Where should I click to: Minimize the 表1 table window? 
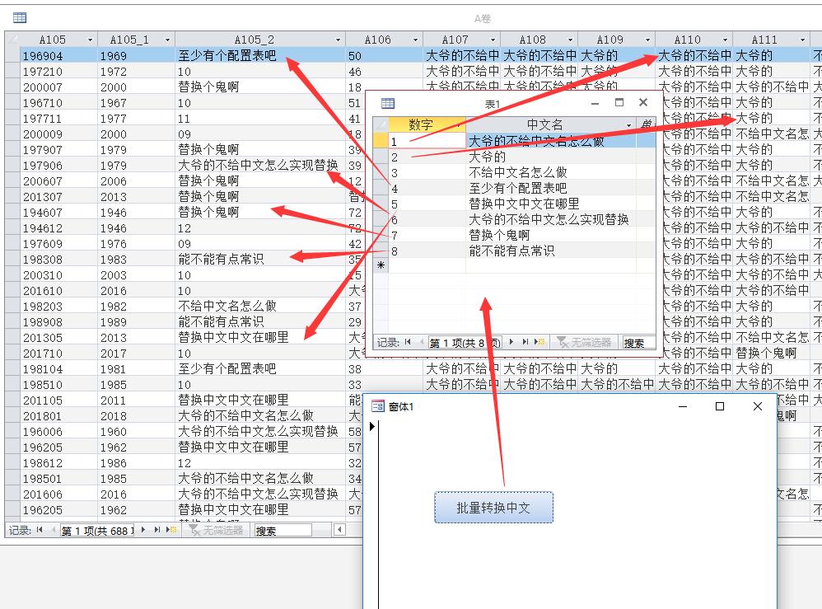595,103
